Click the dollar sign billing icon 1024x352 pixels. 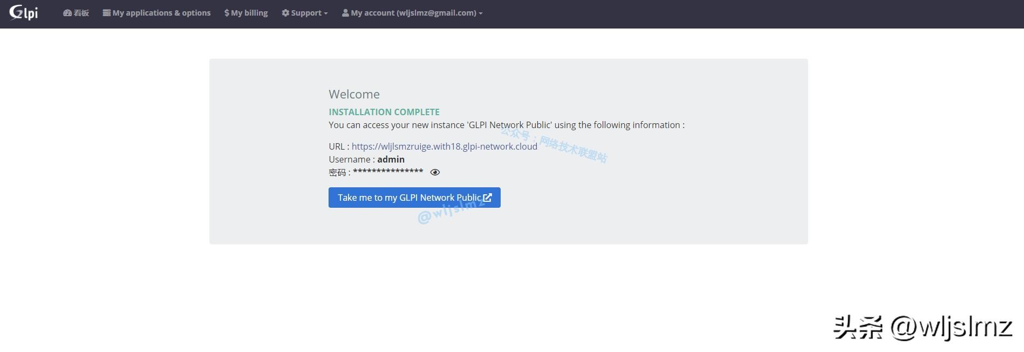click(x=227, y=13)
